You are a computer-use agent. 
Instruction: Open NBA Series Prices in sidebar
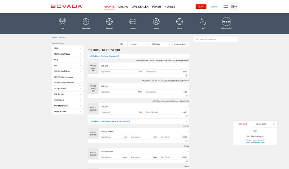point(68,54)
